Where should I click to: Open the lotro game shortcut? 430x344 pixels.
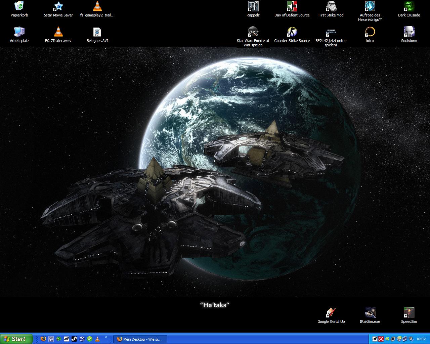point(370,32)
